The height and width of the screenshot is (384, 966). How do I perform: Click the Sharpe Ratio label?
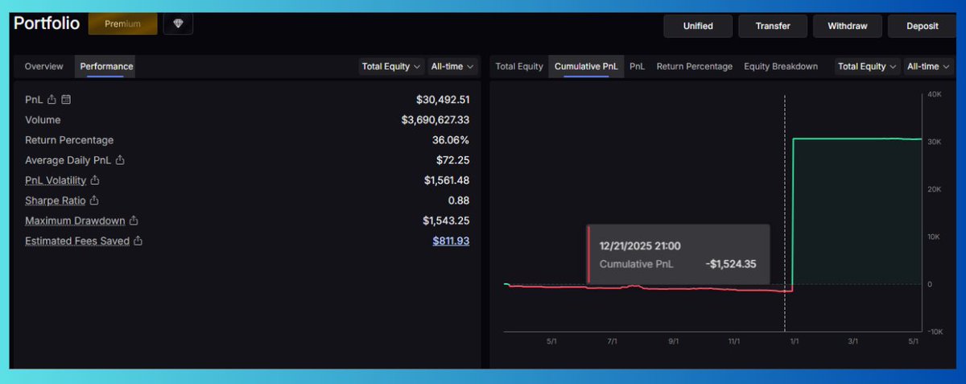coord(55,200)
